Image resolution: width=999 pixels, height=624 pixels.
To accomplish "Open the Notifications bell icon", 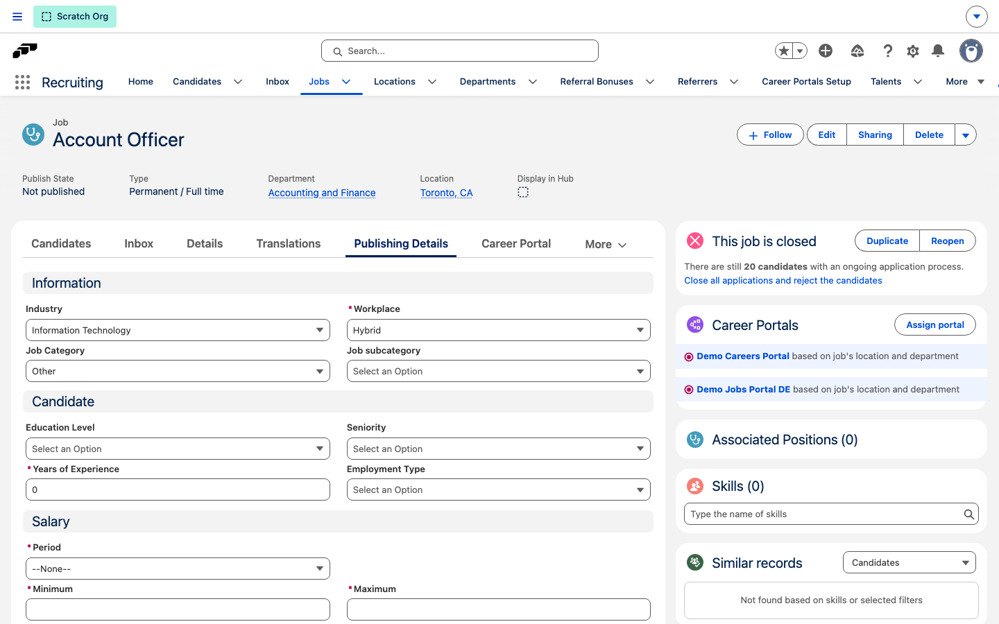I will click(x=938, y=51).
